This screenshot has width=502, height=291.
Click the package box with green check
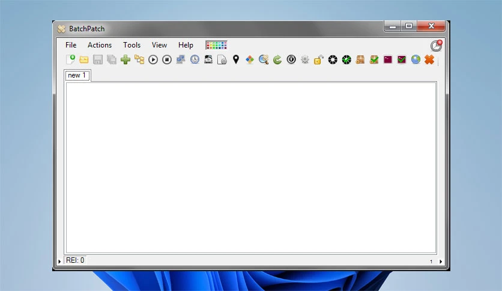click(x=374, y=60)
